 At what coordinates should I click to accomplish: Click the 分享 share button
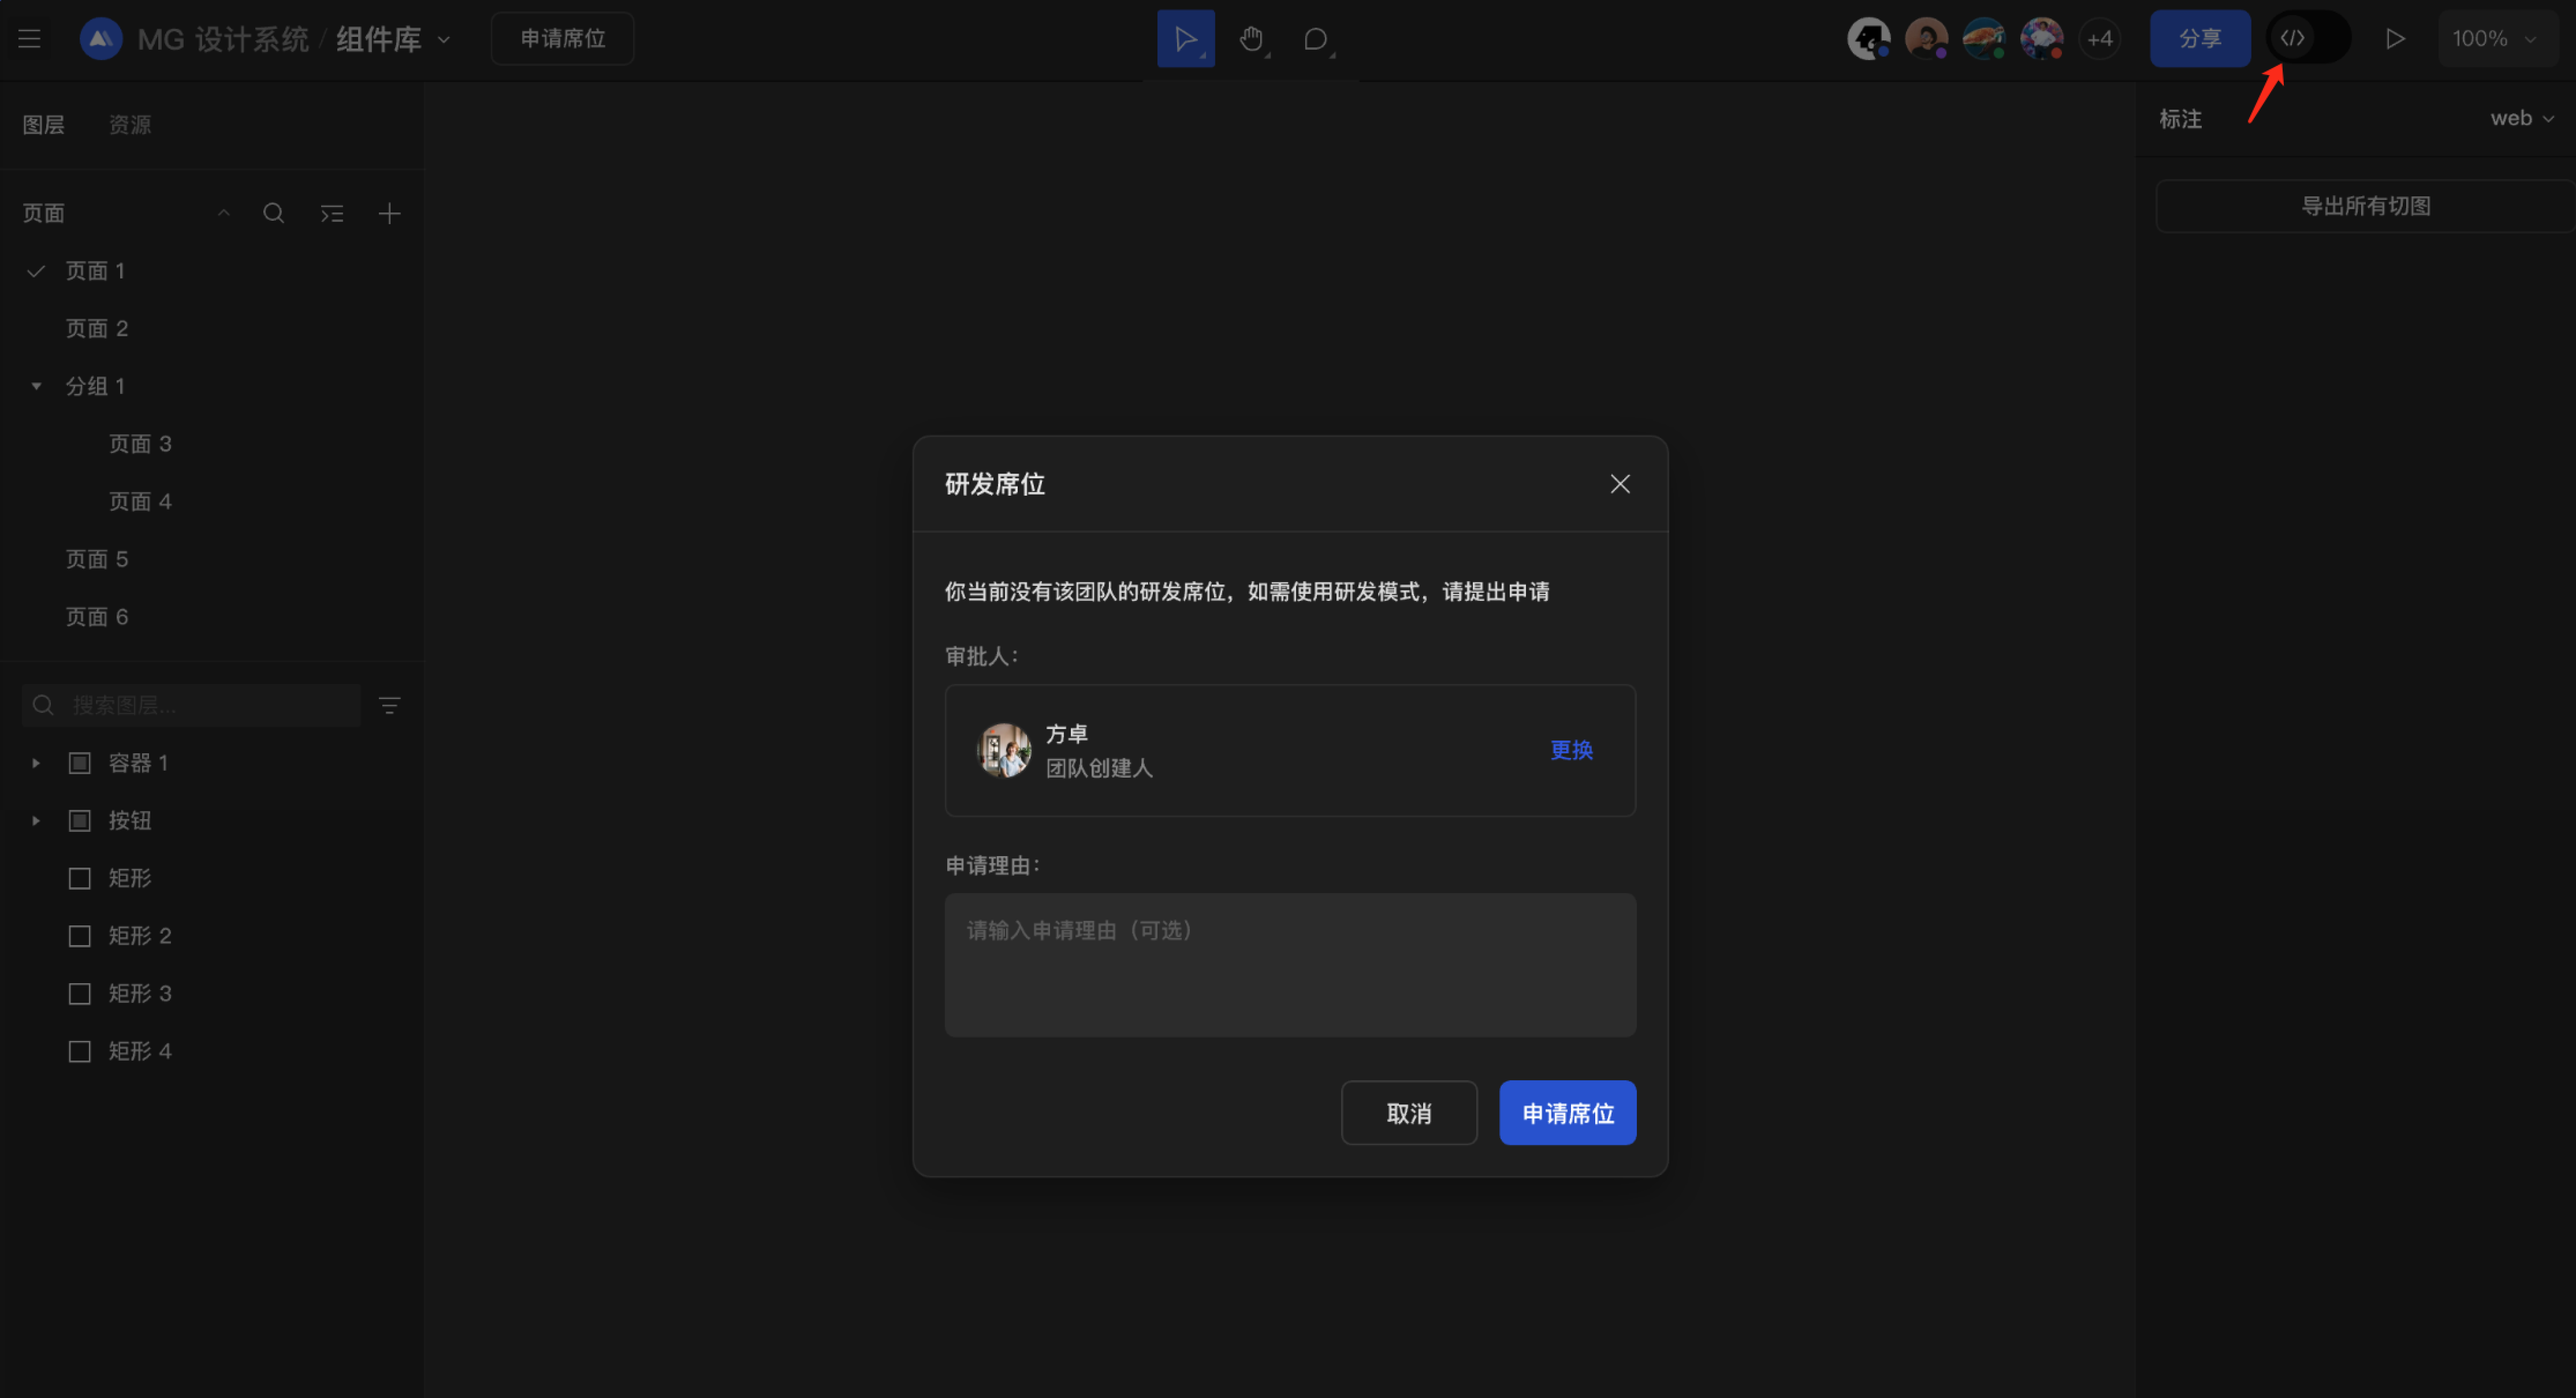pos(2200,39)
